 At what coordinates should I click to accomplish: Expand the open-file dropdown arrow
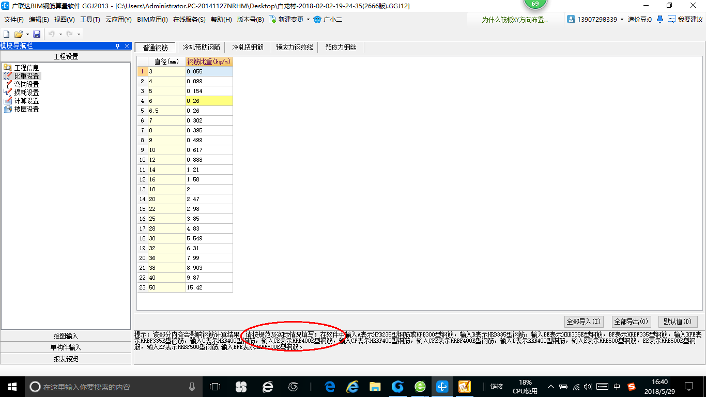pos(27,34)
